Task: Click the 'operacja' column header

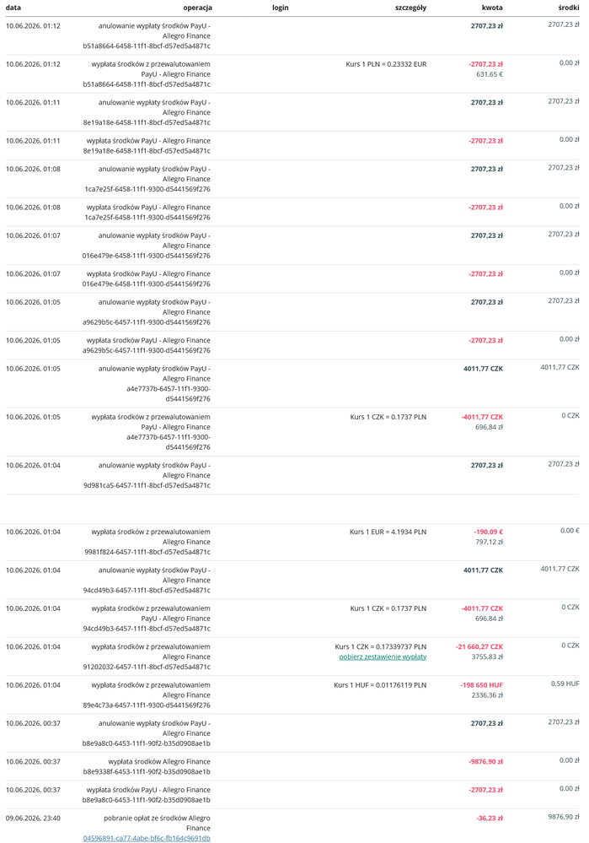Action: coord(197,8)
